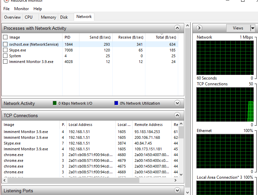Click the green Network I/O legend swatch
Screen dimensions: 258x195
(55, 103)
